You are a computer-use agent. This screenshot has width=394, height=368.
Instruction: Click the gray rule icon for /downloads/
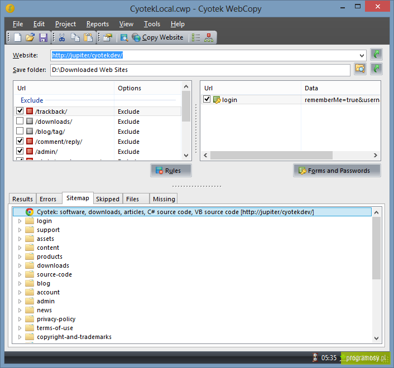[x=30, y=121]
